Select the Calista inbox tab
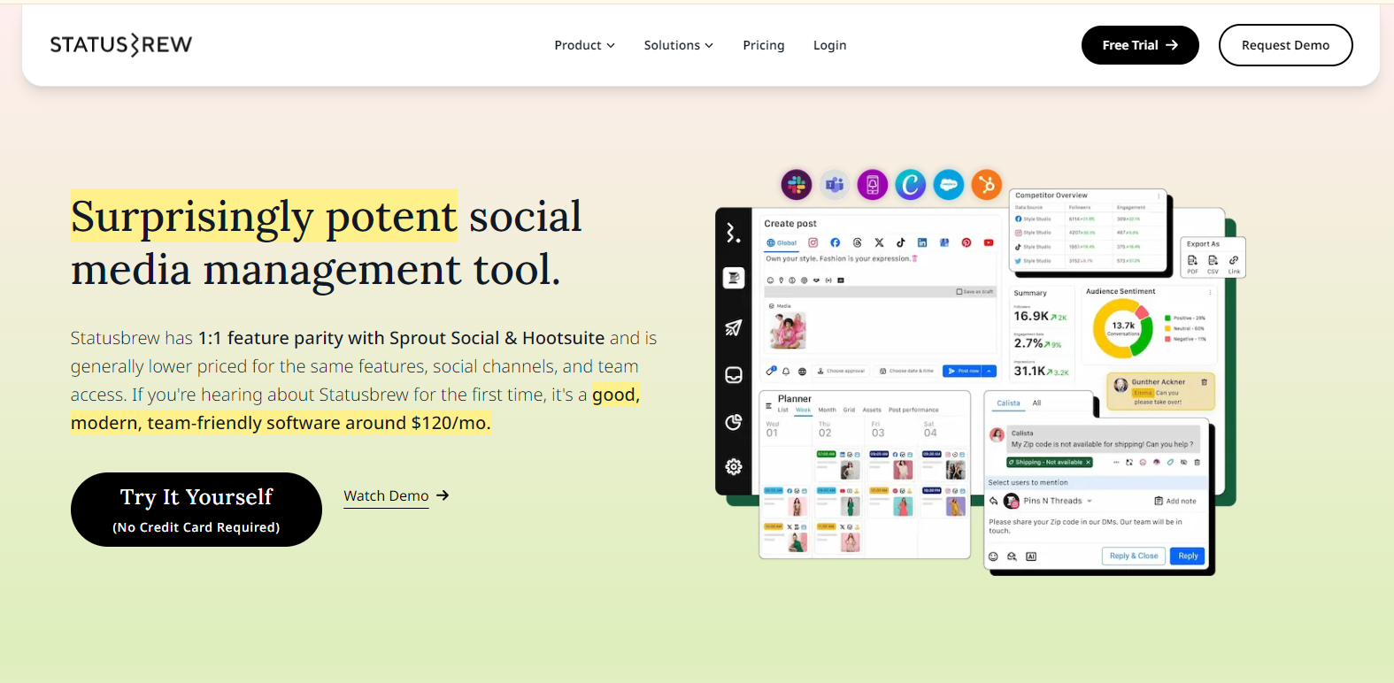Viewport: 1394px width, 683px height. click(1008, 403)
